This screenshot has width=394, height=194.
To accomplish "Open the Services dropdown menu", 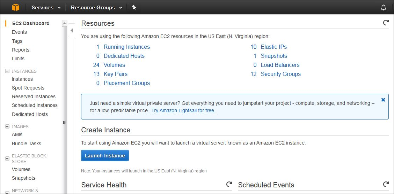I will tap(46, 7).
